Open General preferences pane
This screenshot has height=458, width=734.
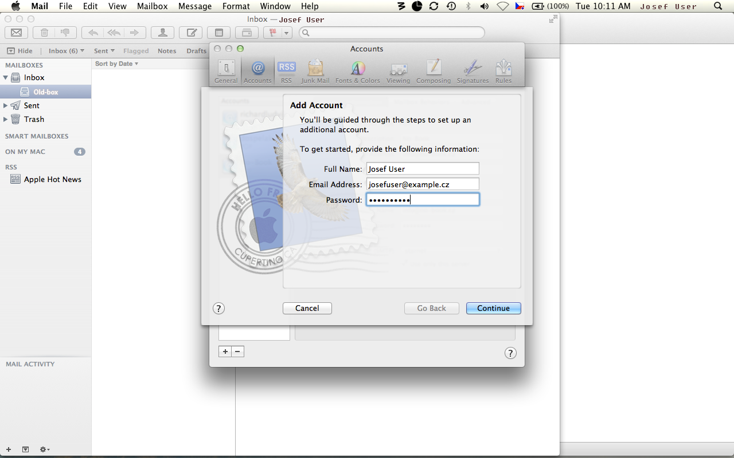[226, 72]
